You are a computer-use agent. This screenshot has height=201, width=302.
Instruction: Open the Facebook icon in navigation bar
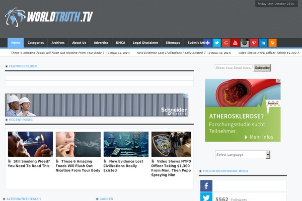click(x=207, y=43)
